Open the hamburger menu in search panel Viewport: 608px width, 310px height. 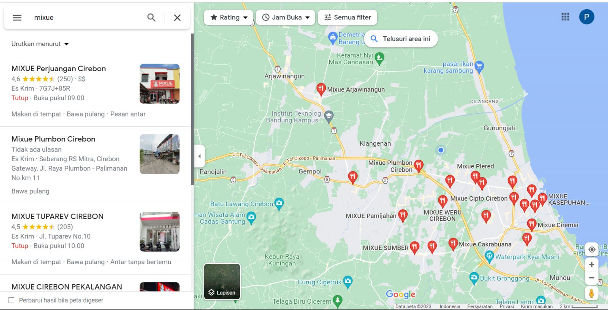(17, 17)
